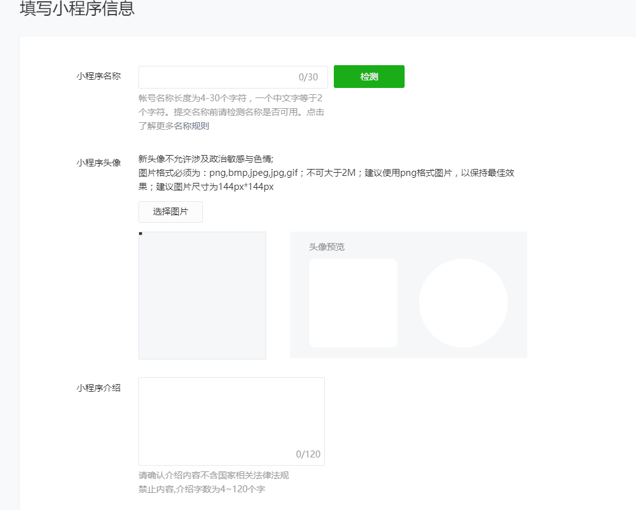Click the name length hint text
Image resolution: width=636 pixels, height=510 pixels.
(x=231, y=111)
